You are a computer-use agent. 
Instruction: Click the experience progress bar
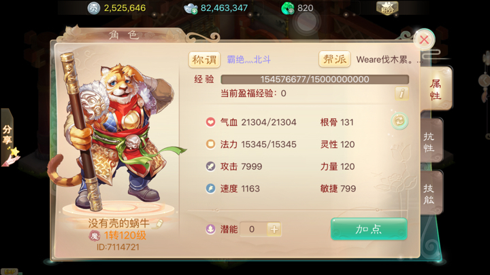click(x=314, y=79)
